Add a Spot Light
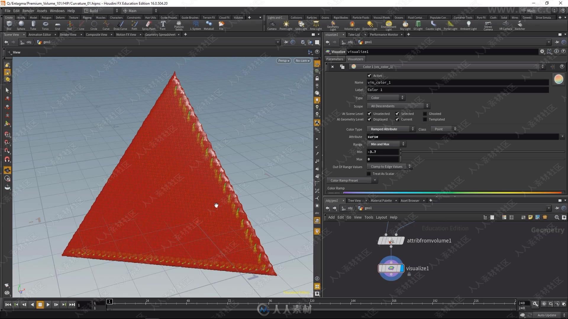Image resolution: width=568 pixels, height=319 pixels. click(301, 25)
